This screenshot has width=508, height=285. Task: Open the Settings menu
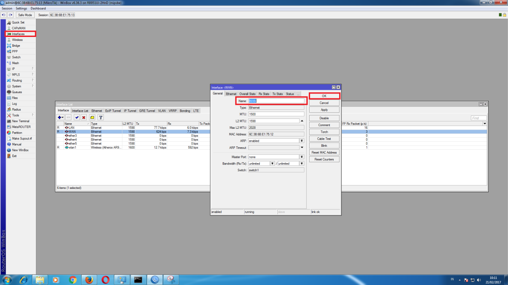coord(21,9)
